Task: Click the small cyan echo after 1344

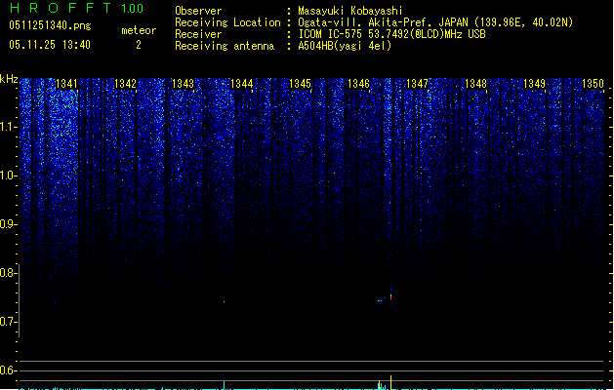Action: point(224,301)
